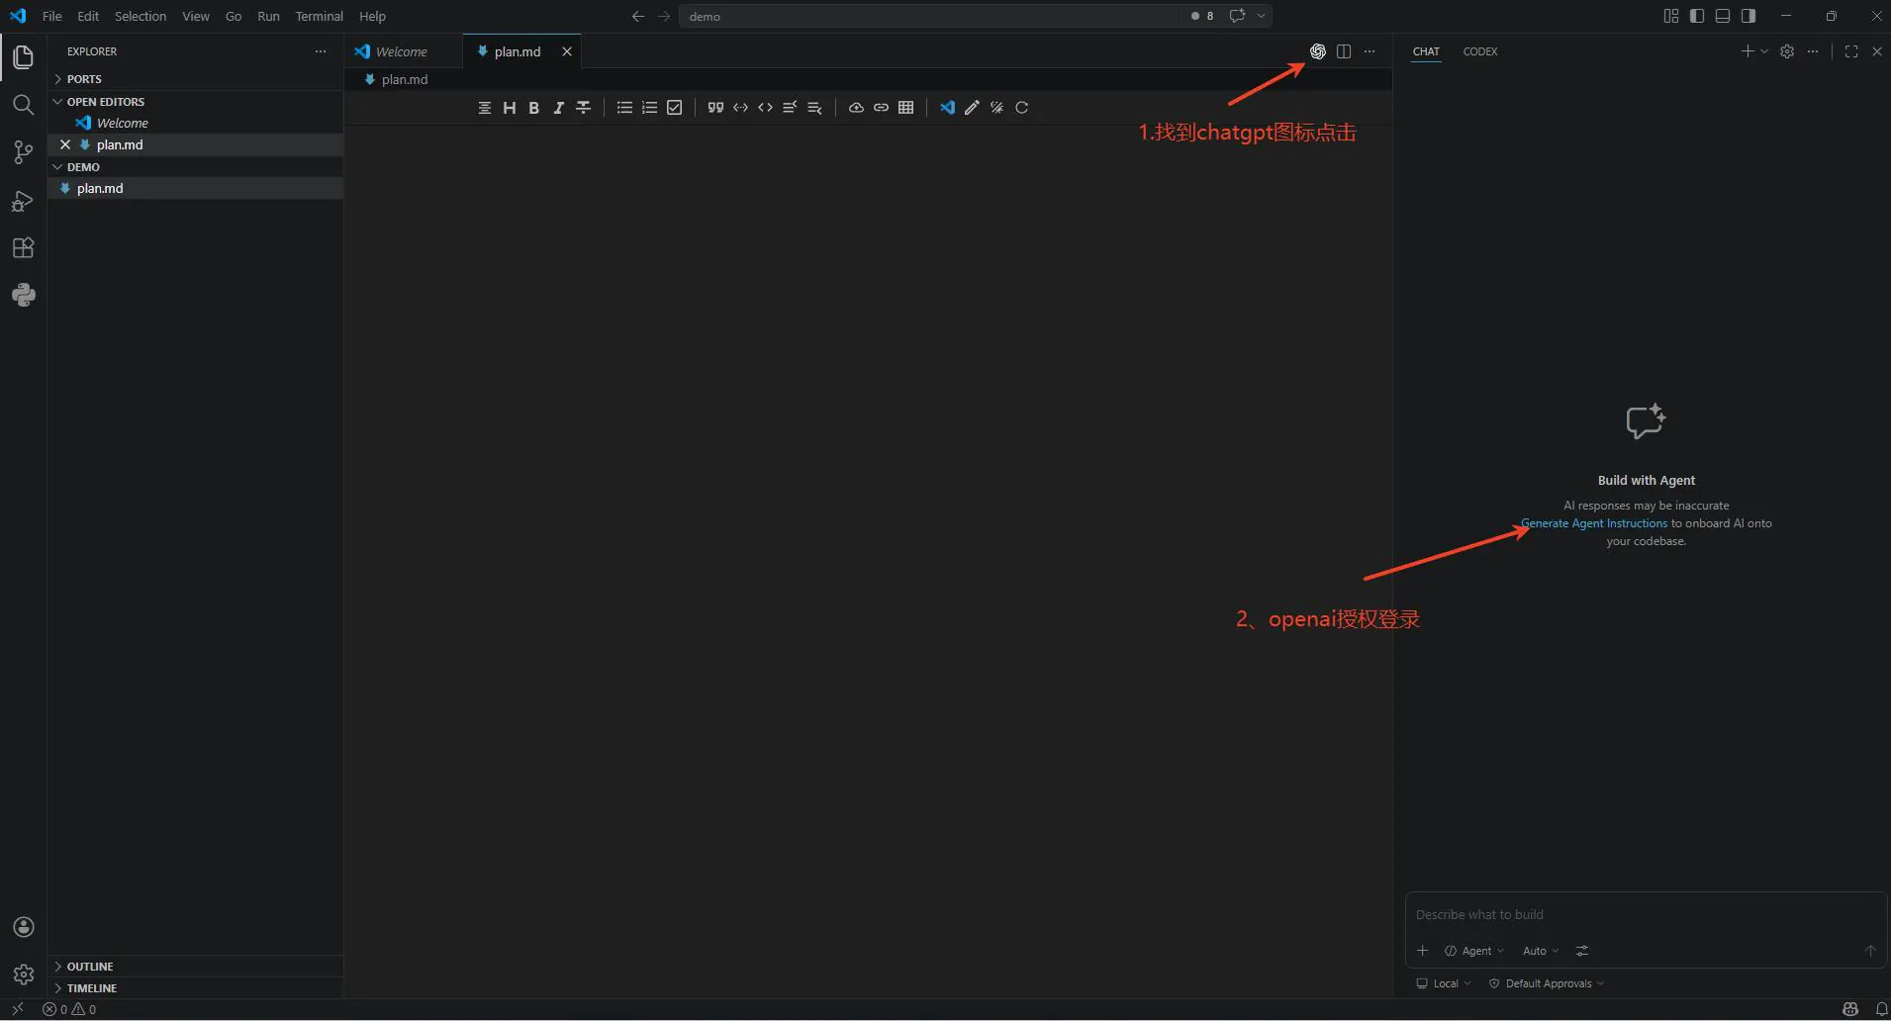
Task: Open the Copilot status icon in the status bar
Action: coord(1850,1009)
